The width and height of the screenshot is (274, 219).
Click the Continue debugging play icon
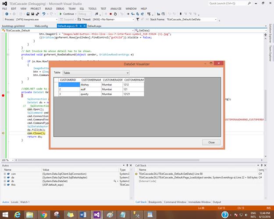point(60,14)
